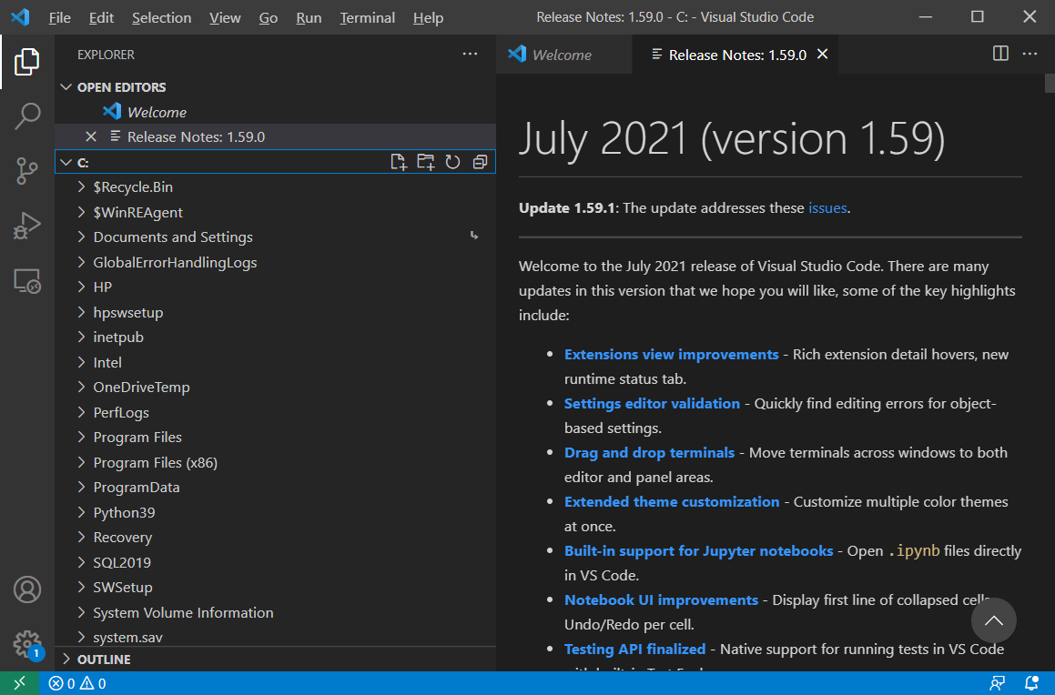Open Built-in support for Jupyter notebooks link

coord(698,550)
